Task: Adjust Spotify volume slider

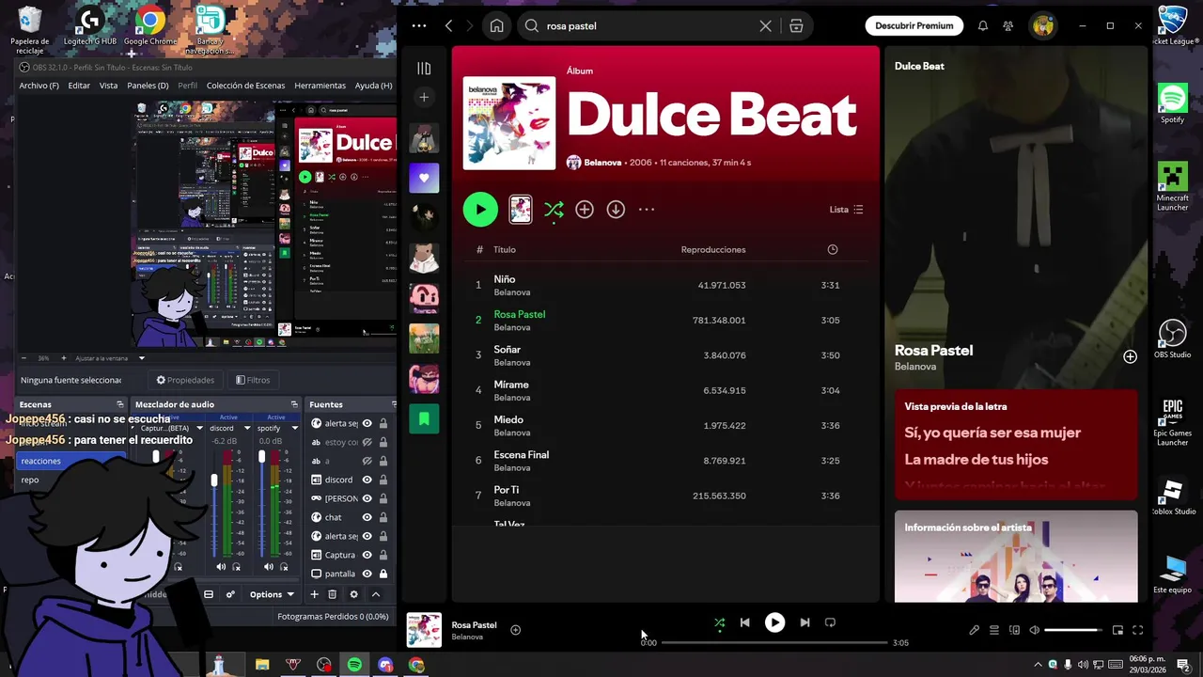Action: [1072, 630]
